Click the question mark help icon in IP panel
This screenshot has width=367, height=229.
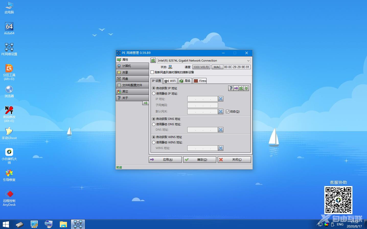point(231,88)
